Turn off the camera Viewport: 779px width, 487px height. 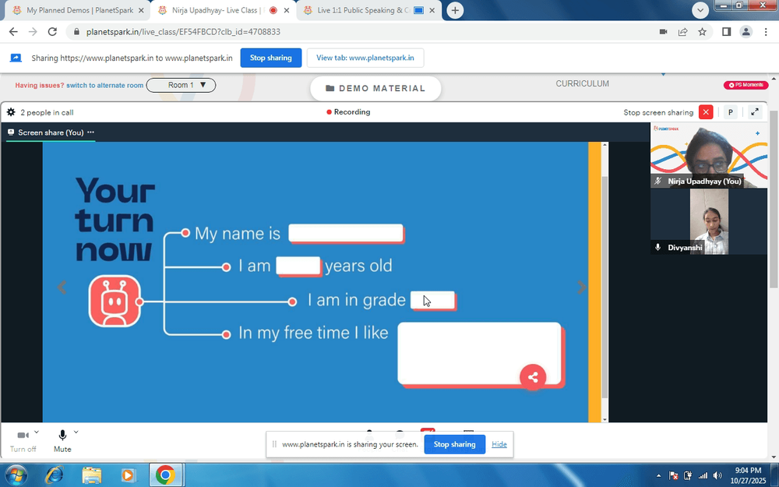pyautogui.click(x=23, y=441)
